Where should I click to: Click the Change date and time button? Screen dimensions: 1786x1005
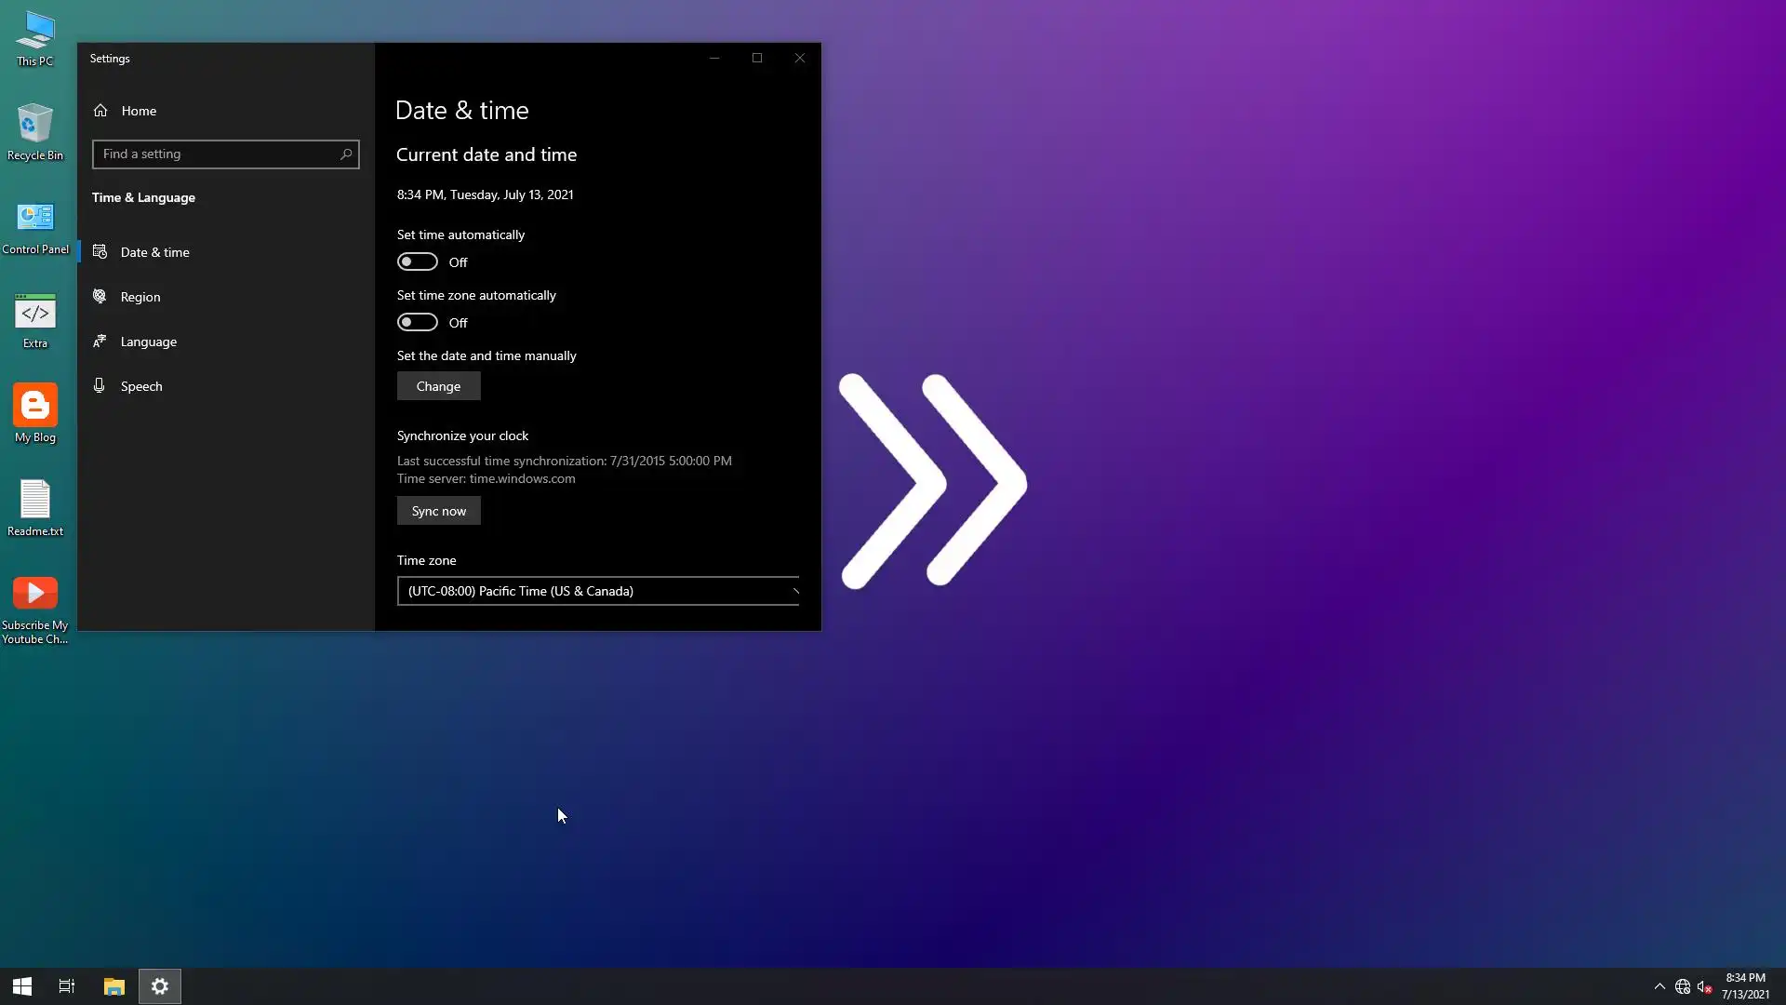point(438,386)
